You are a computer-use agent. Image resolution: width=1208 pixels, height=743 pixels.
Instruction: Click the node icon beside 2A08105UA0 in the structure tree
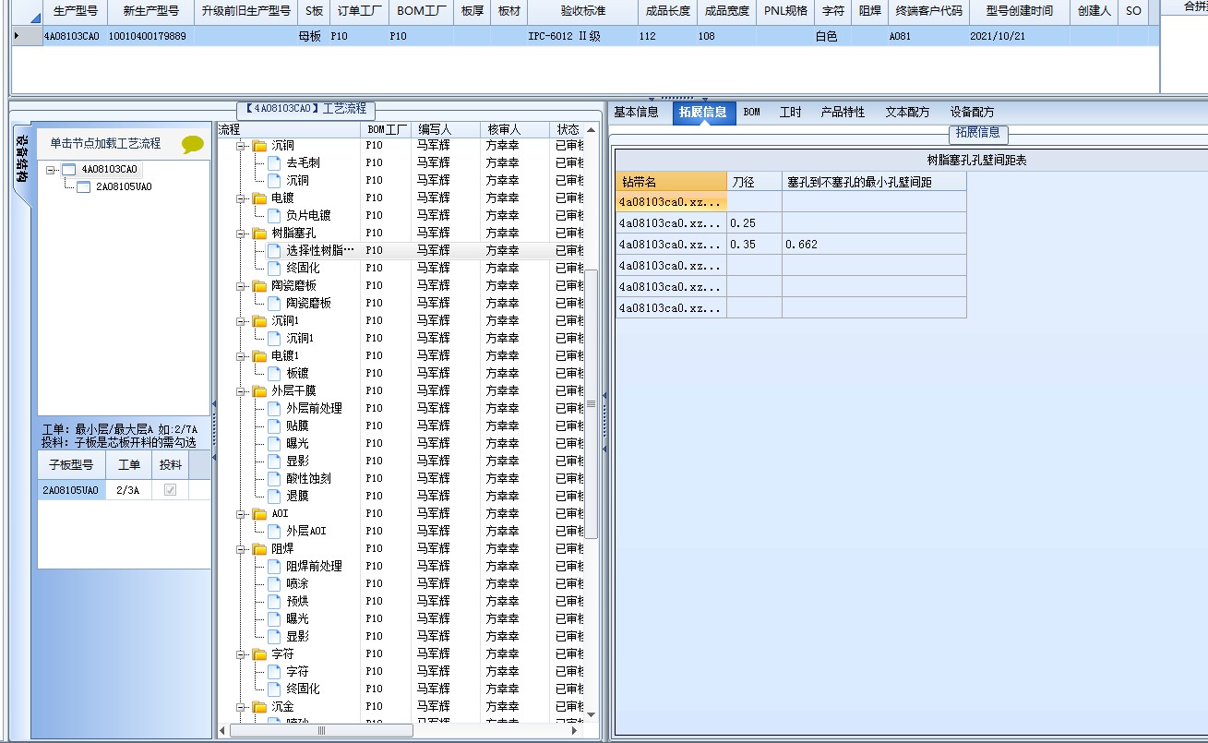pyautogui.click(x=83, y=186)
